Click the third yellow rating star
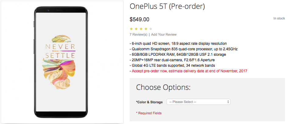This screenshot has height=124, width=302. [141, 29]
